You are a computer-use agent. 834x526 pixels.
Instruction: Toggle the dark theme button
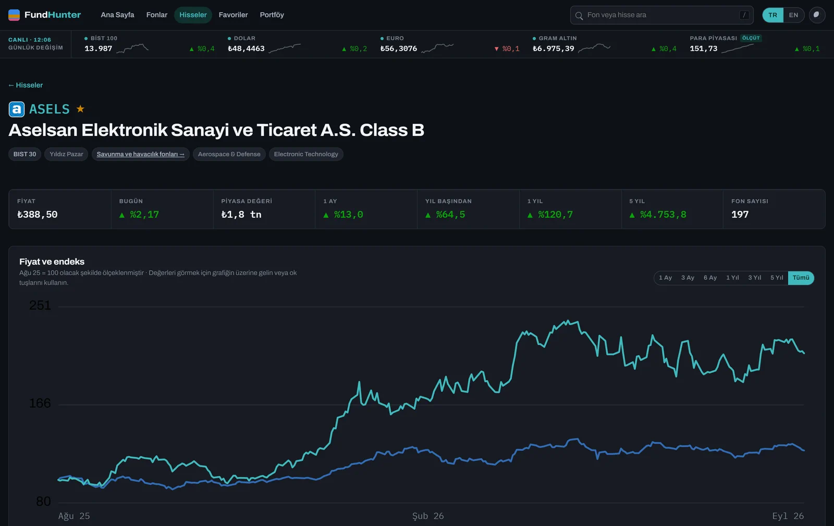(x=817, y=15)
